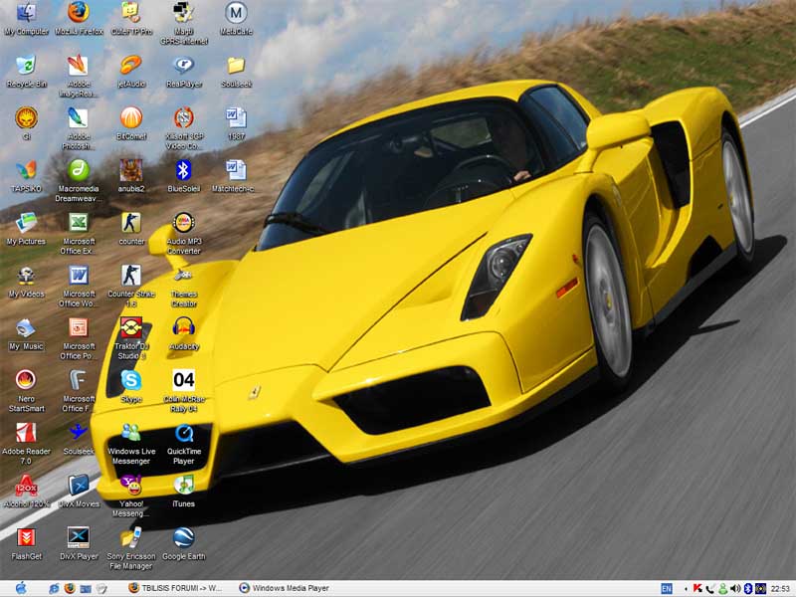Select the DivX Movies desktop icon
The image size is (796, 597).
click(79, 491)
